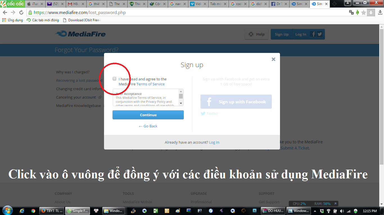
Task: Click the Log in link in dialog footer
Action: coord(214,142)
